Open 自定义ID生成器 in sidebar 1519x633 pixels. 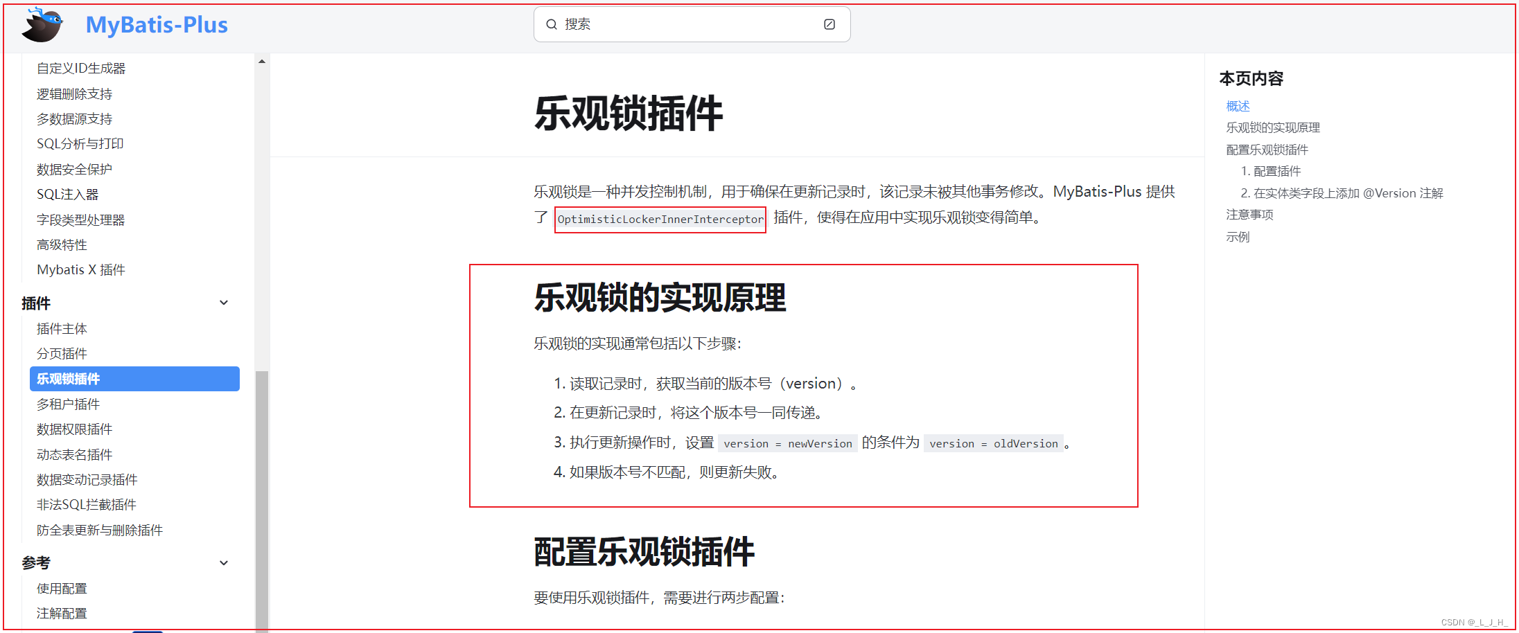click(x=81, y=69)
